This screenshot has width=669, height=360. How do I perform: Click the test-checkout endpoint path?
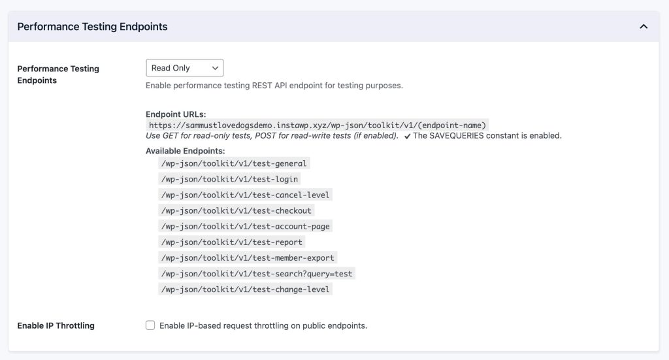(236, 210)
